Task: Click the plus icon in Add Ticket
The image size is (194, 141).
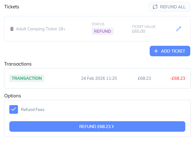Action: point(156,51)
